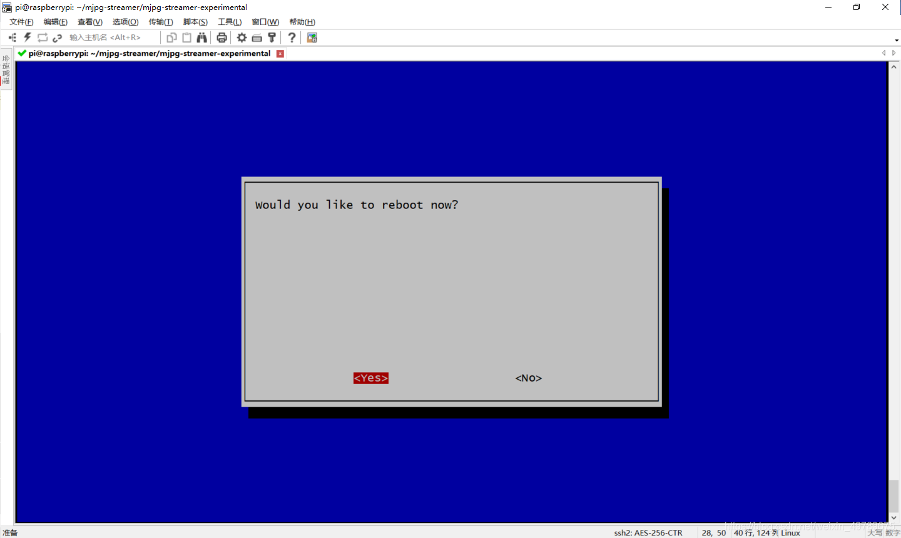The width and height of the screenshot is (901, 538).
Task: Click previous tab scroll arrow
Action: [883, 53]
